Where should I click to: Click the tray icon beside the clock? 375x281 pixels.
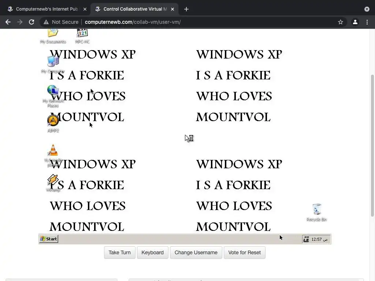click(306, 239)
